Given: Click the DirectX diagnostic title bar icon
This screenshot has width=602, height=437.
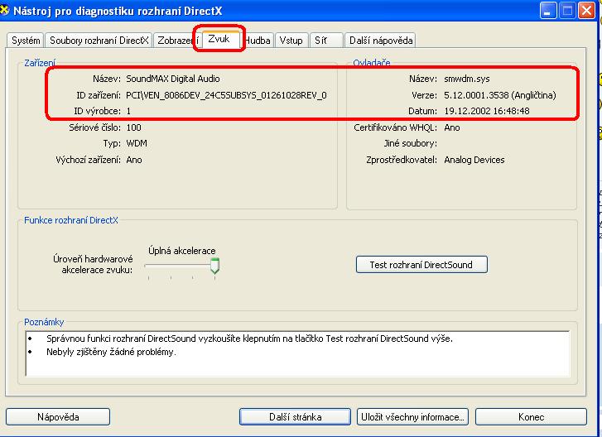Looking at the screenshot, I should (4, 11).
